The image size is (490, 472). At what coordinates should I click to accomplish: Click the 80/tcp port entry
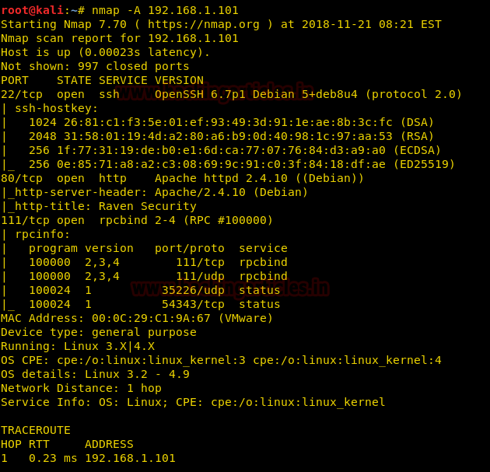coord(22,178)
